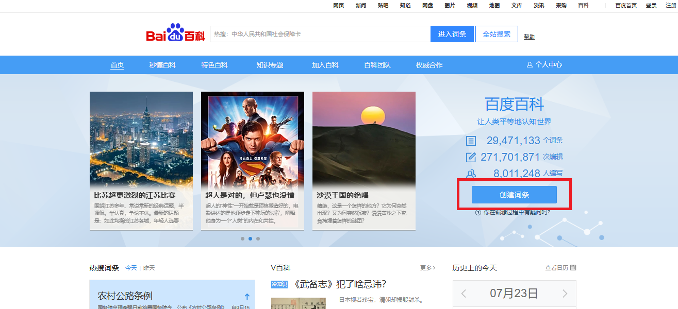Switch hot search list to 昨天
The image size is (678, 309).
(149, 268)
